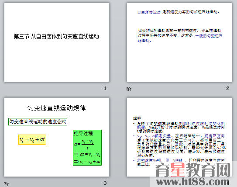
Task: Click the yellow velocity formula box on slide 3
Action: (x=32, y=139)
